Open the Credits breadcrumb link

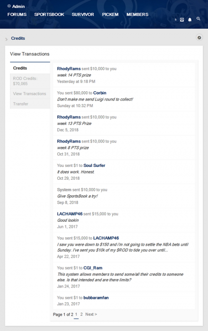(18, 38)
